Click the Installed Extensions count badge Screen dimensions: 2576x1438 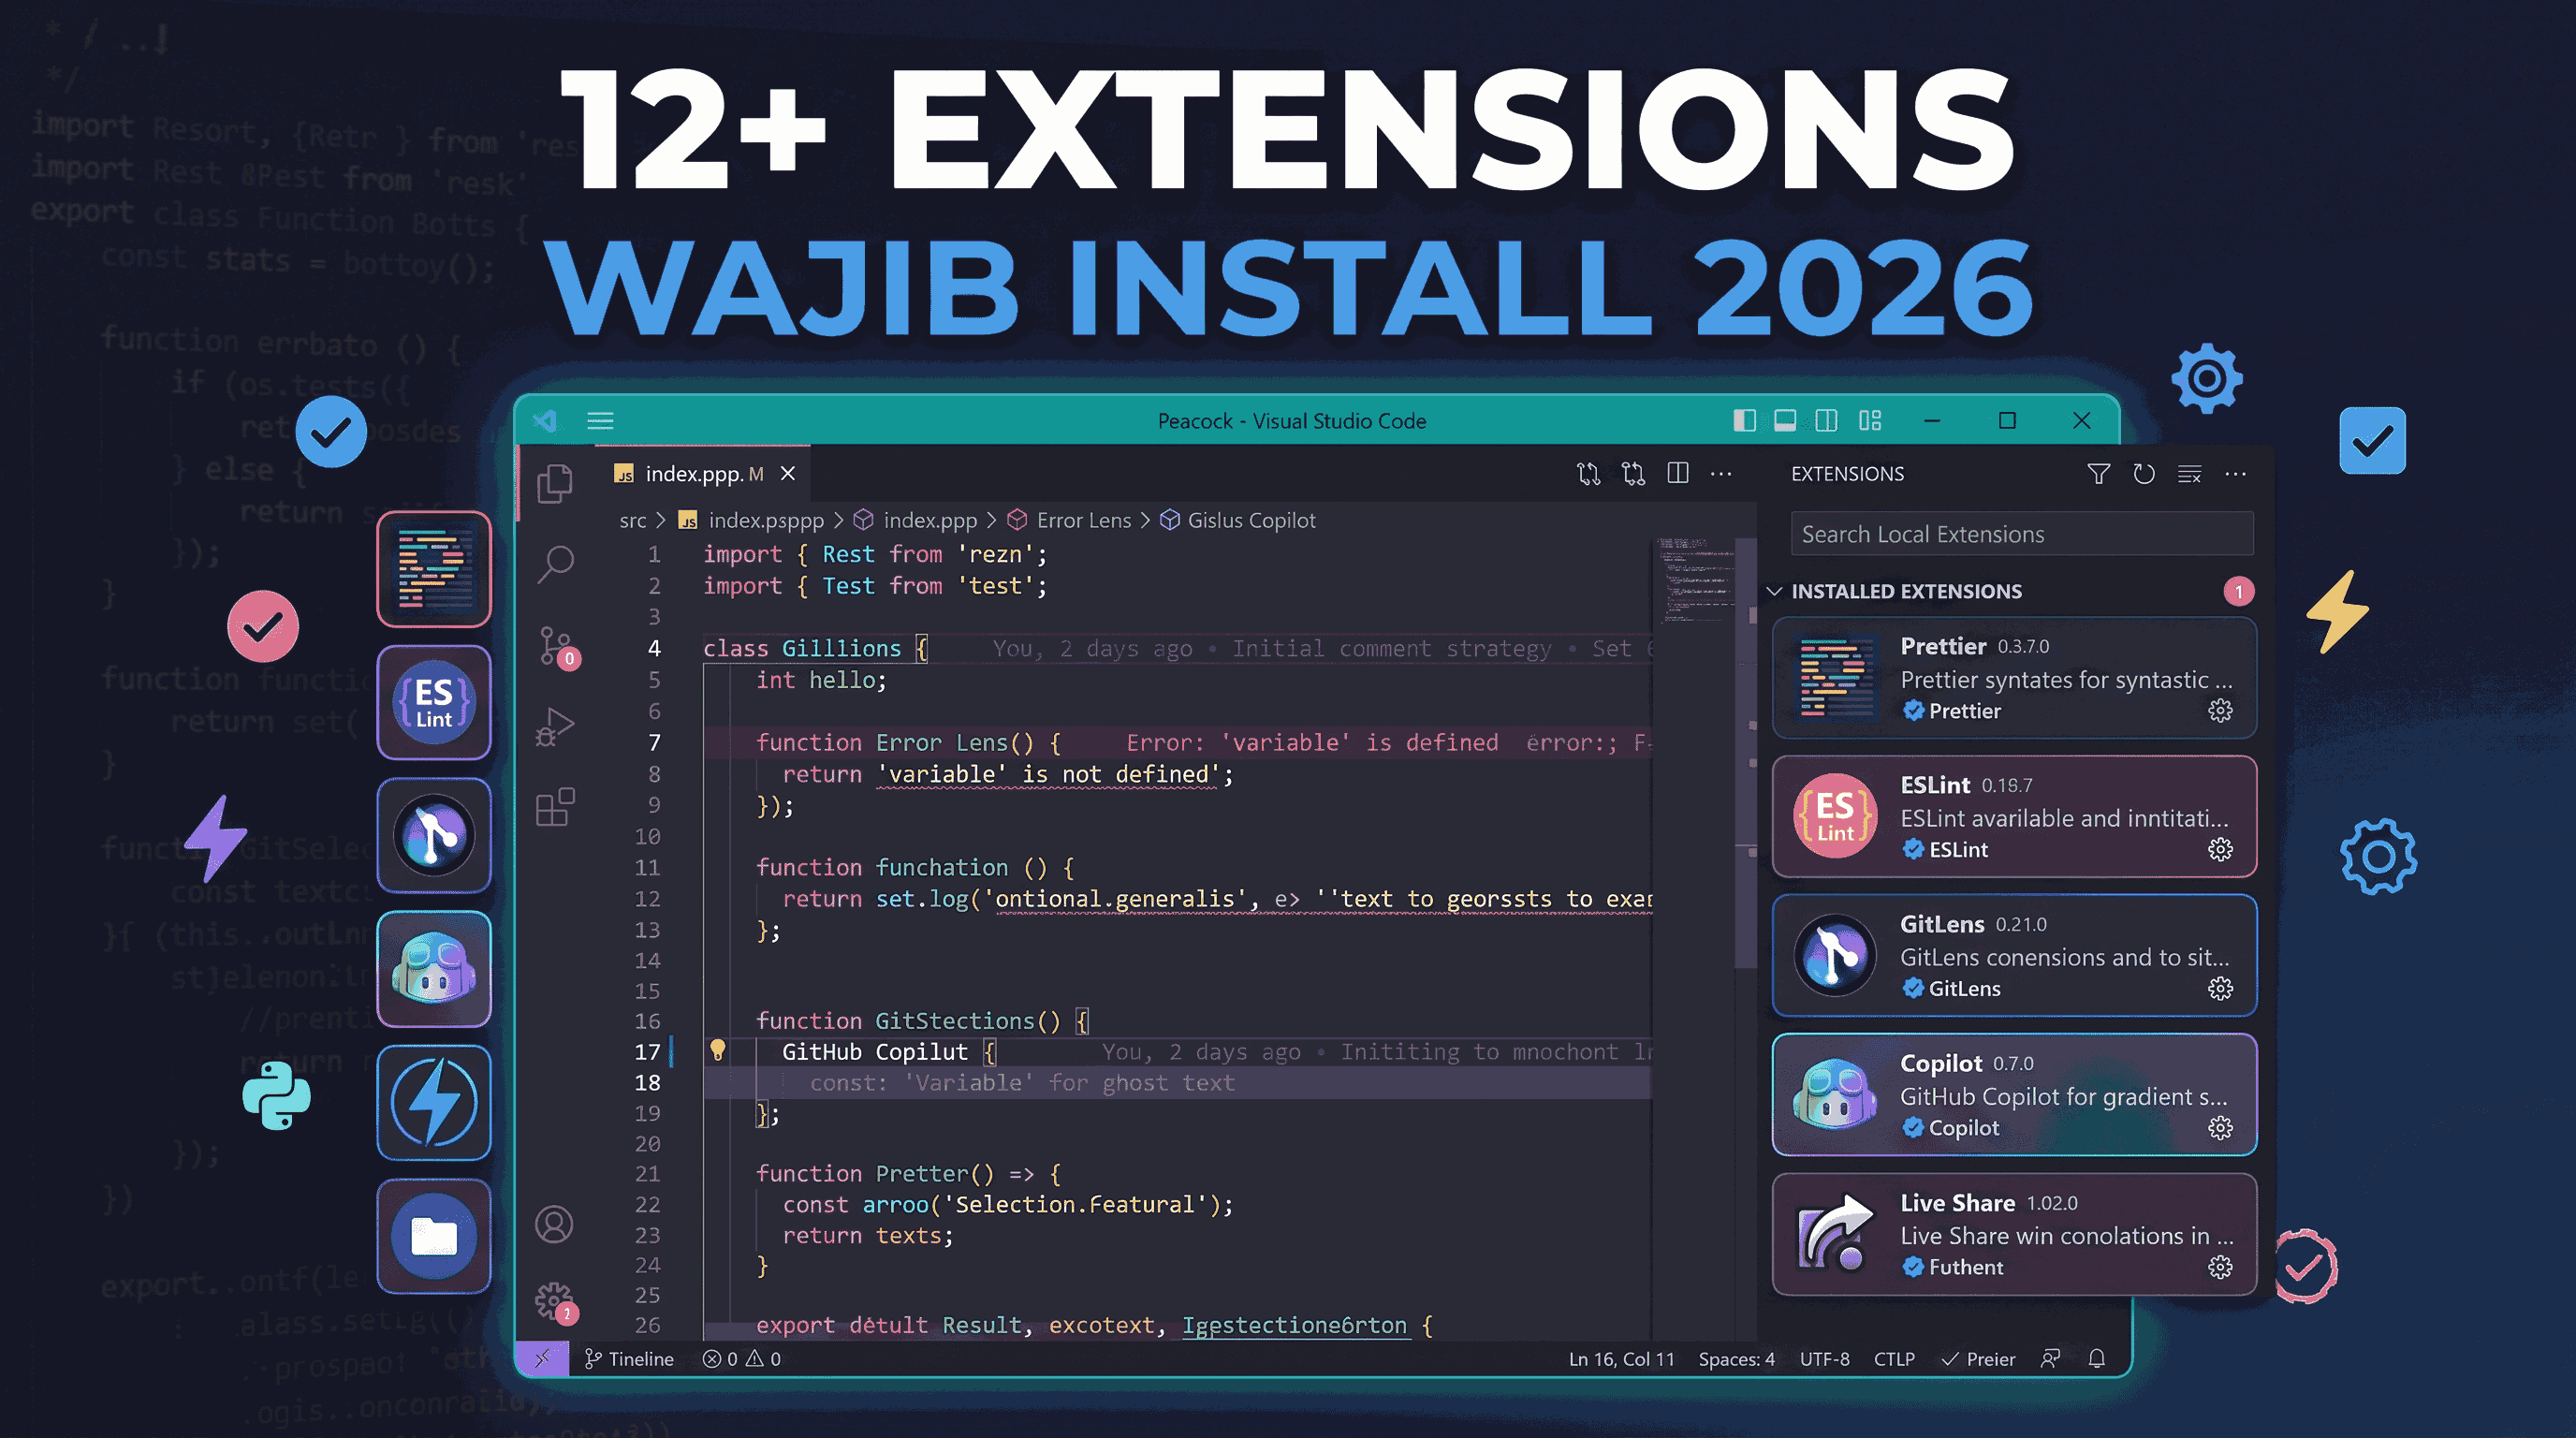coord(2238,592)
